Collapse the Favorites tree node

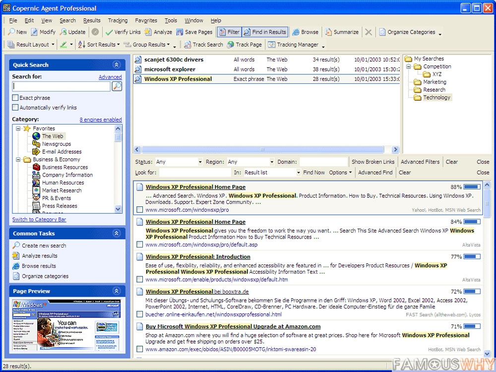pyautogui.click(x=18, y=128)
